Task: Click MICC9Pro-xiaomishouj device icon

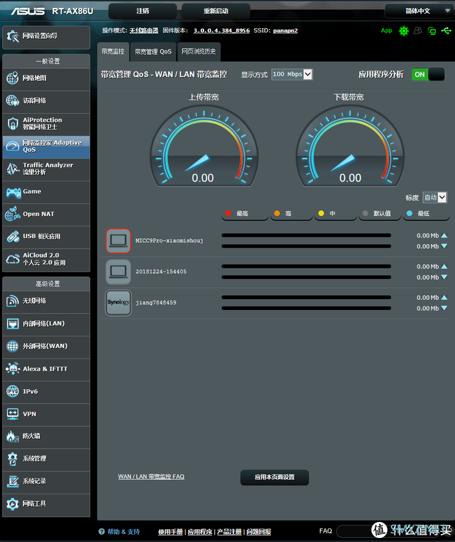Action: pyautogui.click(x=118, y=241)
